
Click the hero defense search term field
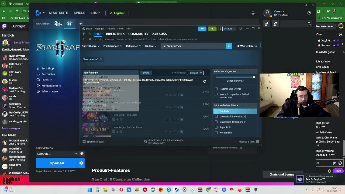pyautogui.click(x=111, y=73)
